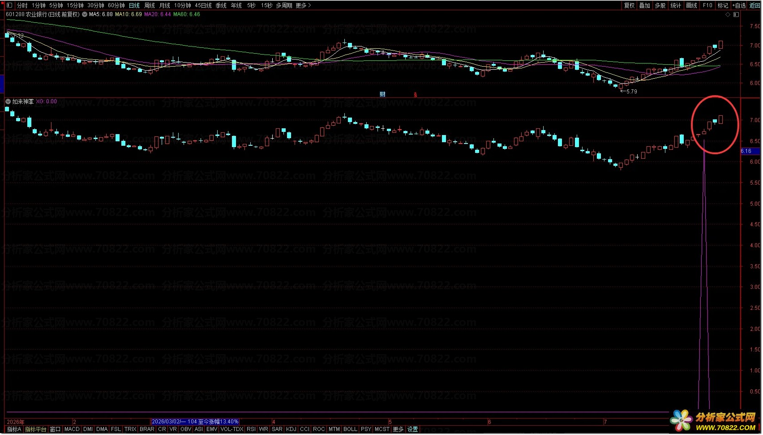Viewport: 763px width, 435px height.
Task: Switch indicator to VR
Action: (173, 429)
